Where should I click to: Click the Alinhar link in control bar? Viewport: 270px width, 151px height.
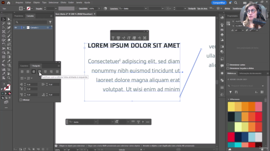tap(227, 8)
